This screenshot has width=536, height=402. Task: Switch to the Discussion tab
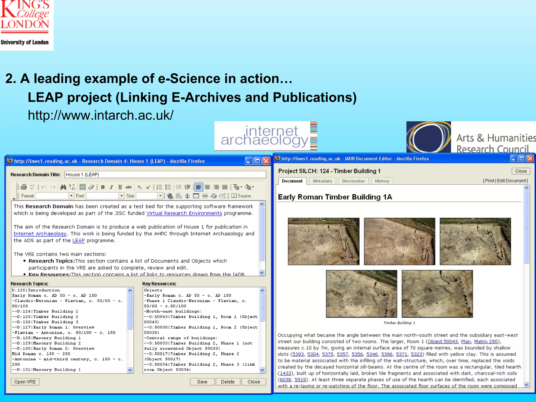tap(353, 181)
